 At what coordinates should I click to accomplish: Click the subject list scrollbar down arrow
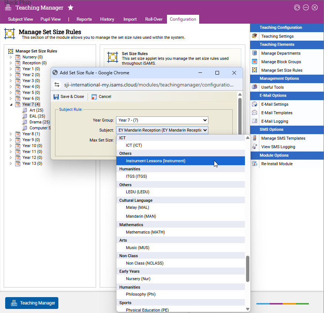[248, 309]
